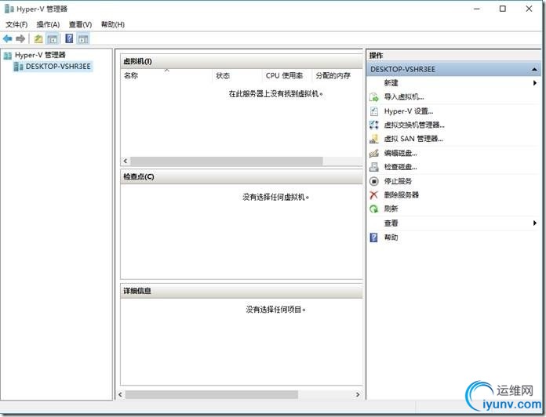Click right arrow of bottom horizontal scrollbar

point(358,394)
